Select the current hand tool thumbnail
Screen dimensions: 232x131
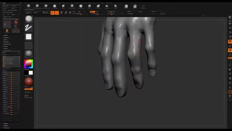pyautogui.click(x=7, y=24)
